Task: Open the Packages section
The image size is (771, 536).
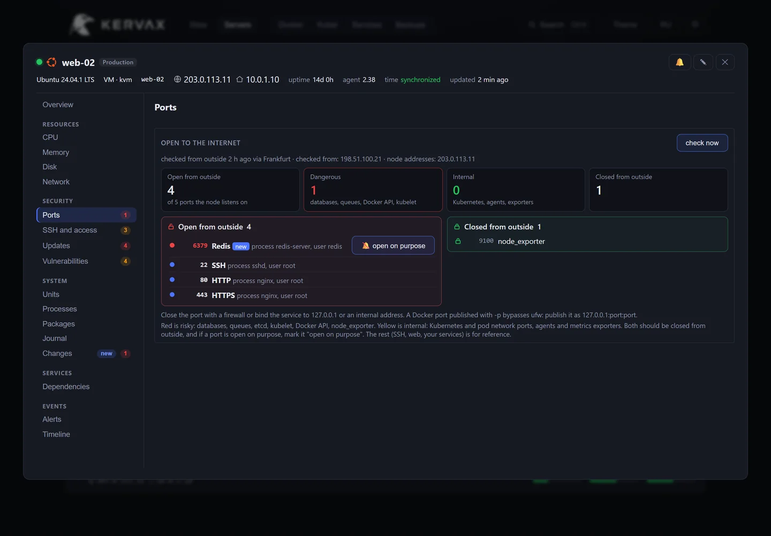Action: pyautogui.click(x=86, y=324)
